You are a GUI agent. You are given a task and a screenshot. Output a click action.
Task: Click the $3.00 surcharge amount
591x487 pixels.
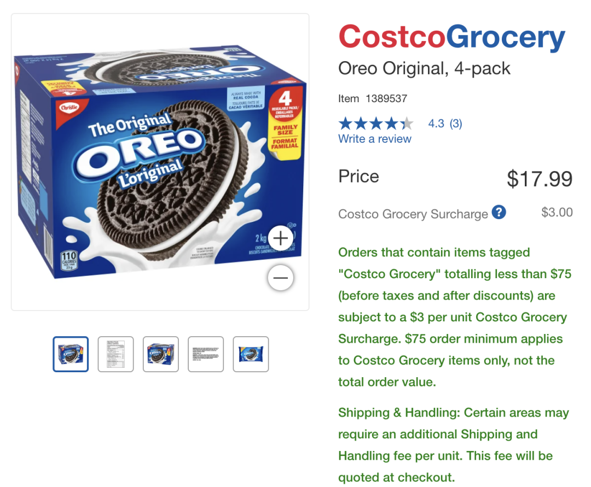point(557,212)
